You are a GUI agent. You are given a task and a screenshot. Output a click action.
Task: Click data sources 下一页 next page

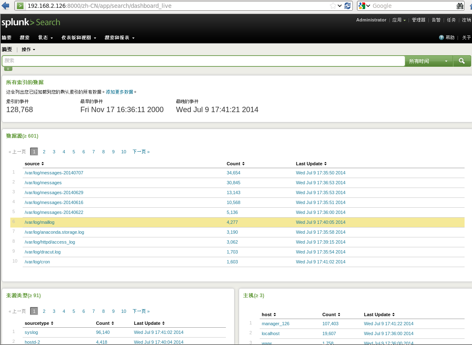141,152
